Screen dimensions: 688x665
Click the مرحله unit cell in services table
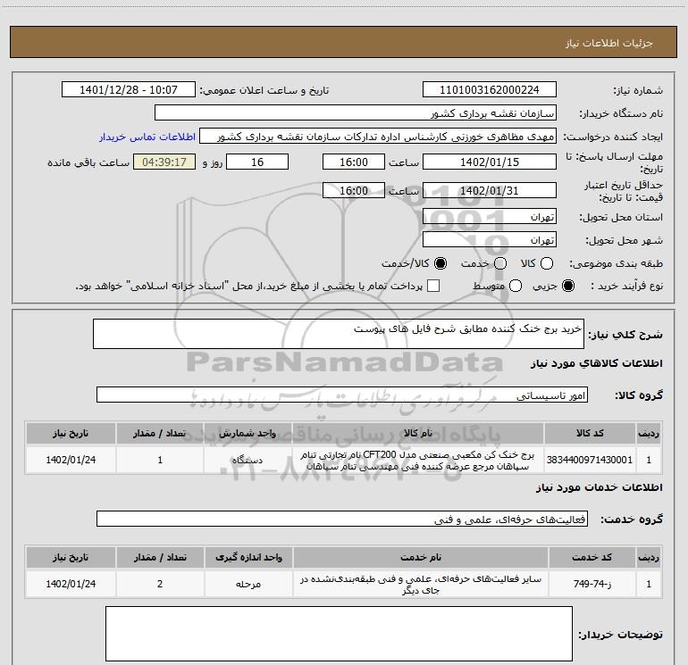point(248,584)
